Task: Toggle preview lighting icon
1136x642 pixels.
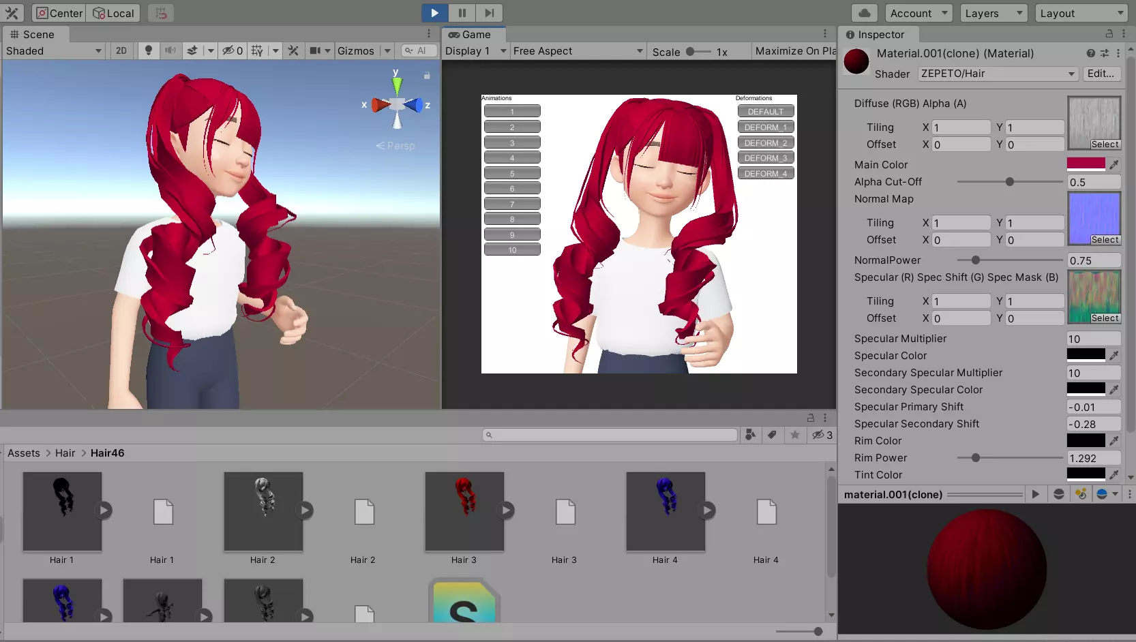Action: [x=1081, y=494]
